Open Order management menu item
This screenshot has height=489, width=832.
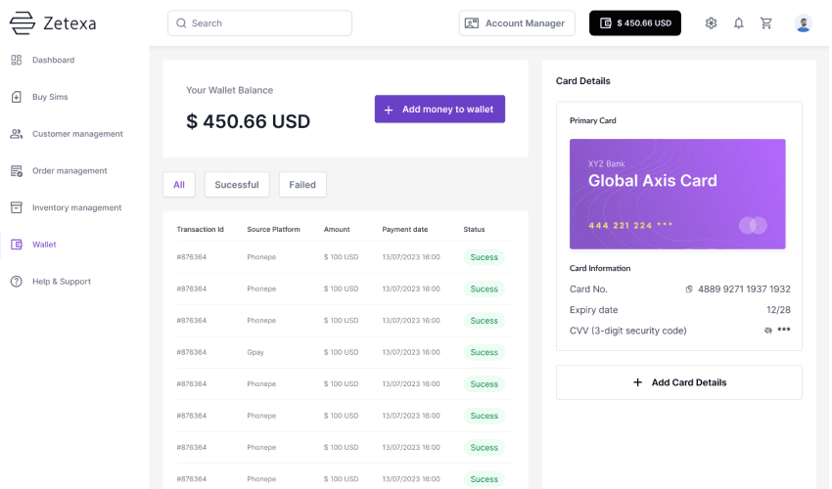pos(69,171)
